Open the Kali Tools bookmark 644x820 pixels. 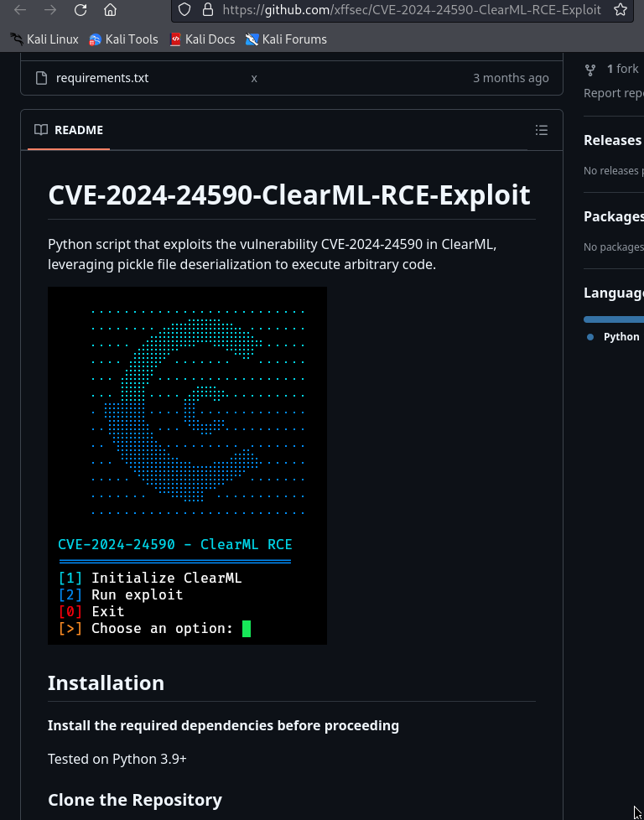pyautogui.click(x=123, y=39)
